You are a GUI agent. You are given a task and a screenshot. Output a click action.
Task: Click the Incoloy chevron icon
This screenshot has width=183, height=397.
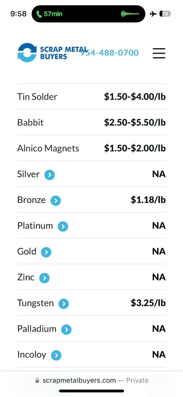coord(56,355)
